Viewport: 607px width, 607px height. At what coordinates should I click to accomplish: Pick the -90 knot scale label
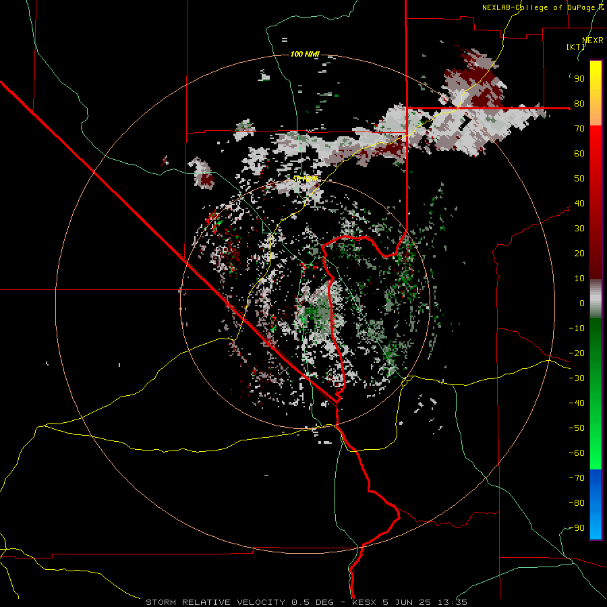[577, 528]
